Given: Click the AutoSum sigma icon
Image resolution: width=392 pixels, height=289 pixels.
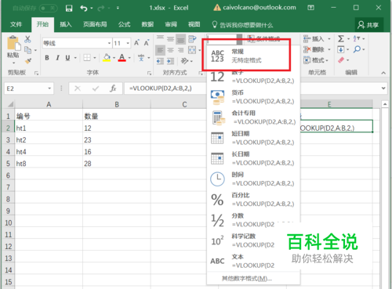Looking at the screenshot, I should [x=341, y=39].
